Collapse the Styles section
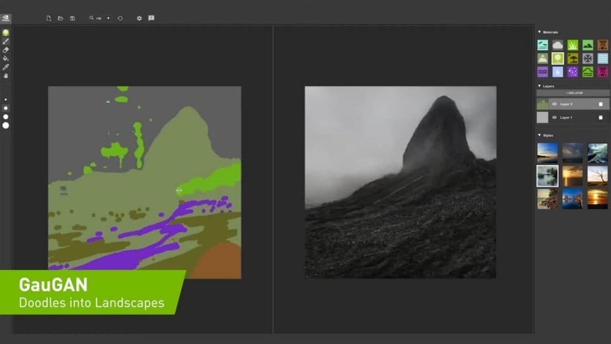Viewport: 611px width, 344px height. 539,136
